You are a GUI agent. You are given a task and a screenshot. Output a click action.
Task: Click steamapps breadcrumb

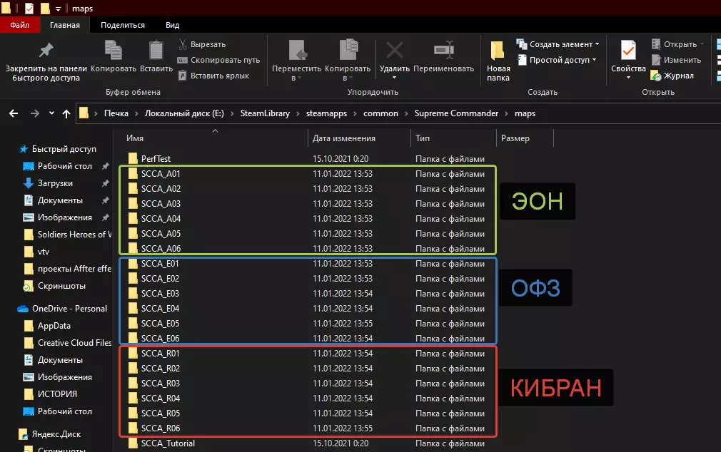click(326, 113)
